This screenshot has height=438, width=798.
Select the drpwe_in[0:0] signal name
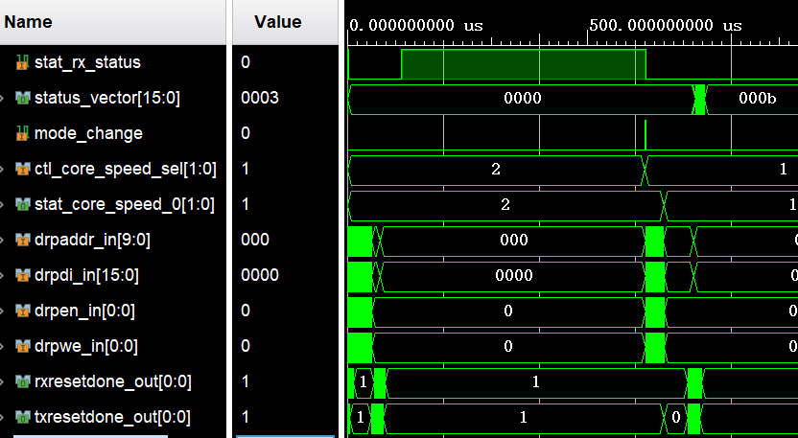click(x=86, y=346)
